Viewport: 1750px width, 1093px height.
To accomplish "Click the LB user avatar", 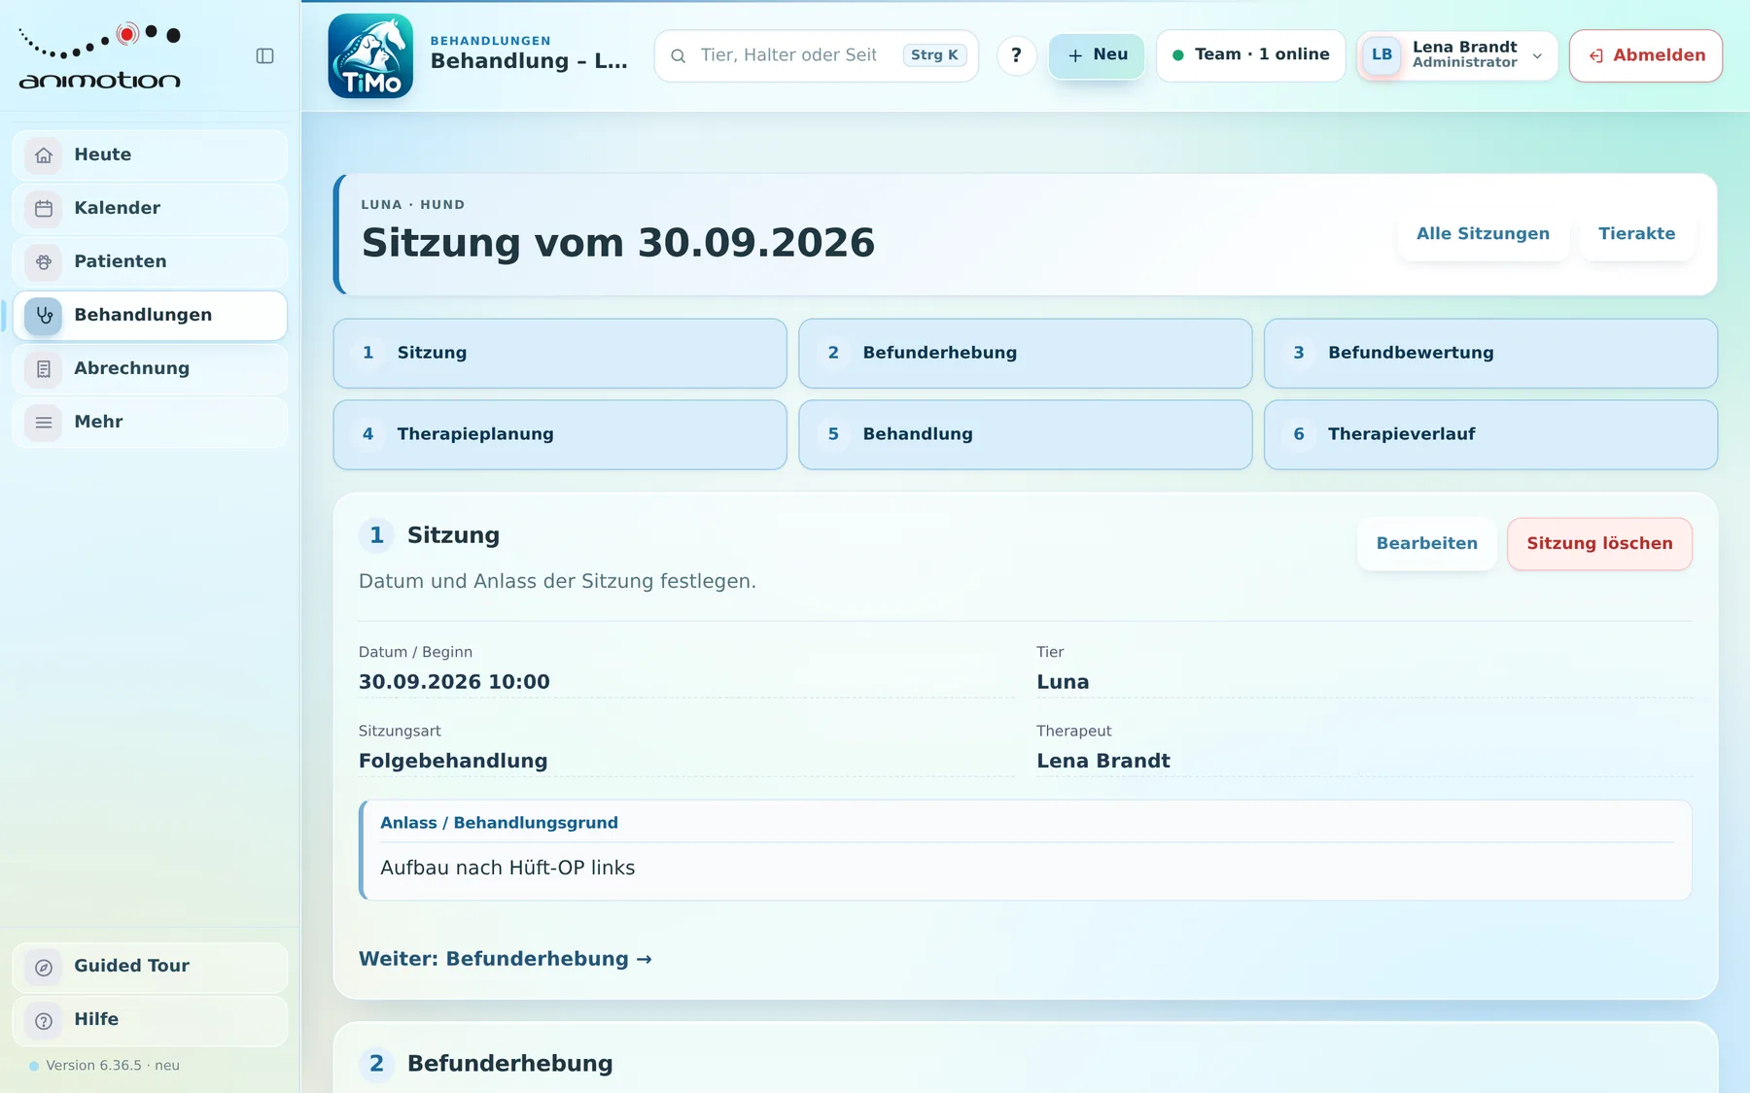I will pyautogui.click(x=1382, y=55).
